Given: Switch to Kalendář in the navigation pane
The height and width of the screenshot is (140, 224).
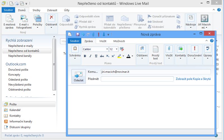Looking at the screenshot, I should click(15, 110).
